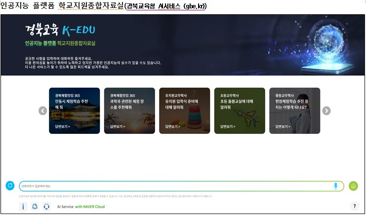Open the secondary field trip procedure card
The image size is (366, 216).
[x=294, y=110]
